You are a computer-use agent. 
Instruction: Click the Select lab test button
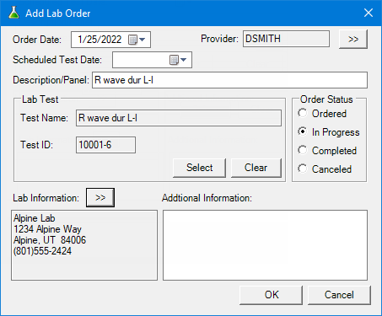coord(199,168)
